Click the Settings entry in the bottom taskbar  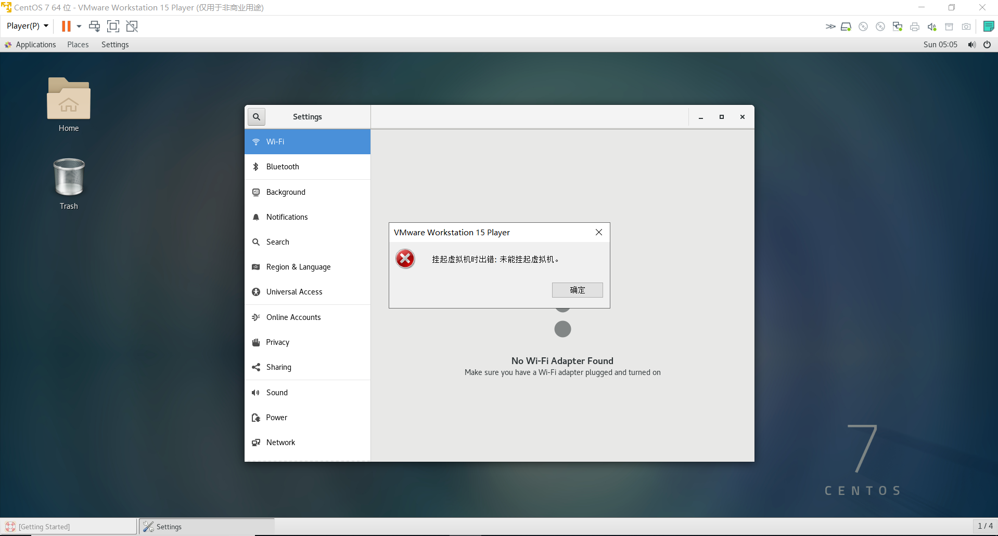207,527
